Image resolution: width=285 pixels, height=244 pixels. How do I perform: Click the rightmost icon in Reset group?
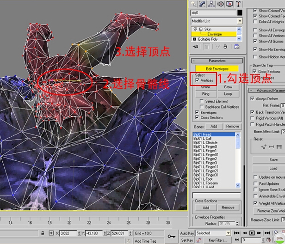click(279, 146)
